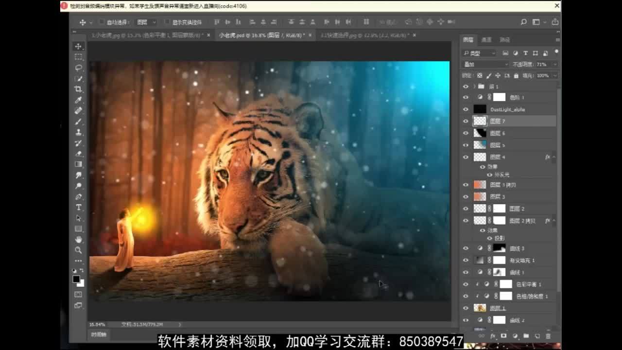Click the delete layer trash icon
The height and width of the screenshot is (350, 622).
point(548,336)
